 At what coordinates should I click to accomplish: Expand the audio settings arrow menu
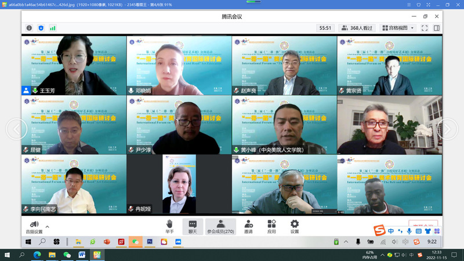coord(48,227)
